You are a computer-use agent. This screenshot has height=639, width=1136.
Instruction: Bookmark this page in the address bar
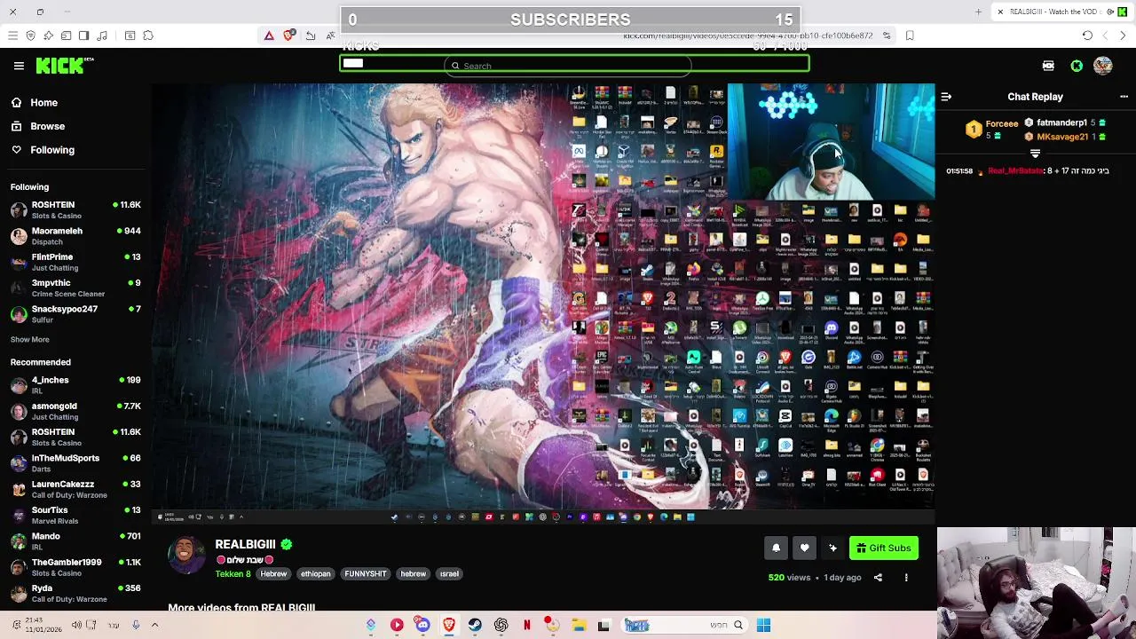pyautogui.click(x=910, y=35)
